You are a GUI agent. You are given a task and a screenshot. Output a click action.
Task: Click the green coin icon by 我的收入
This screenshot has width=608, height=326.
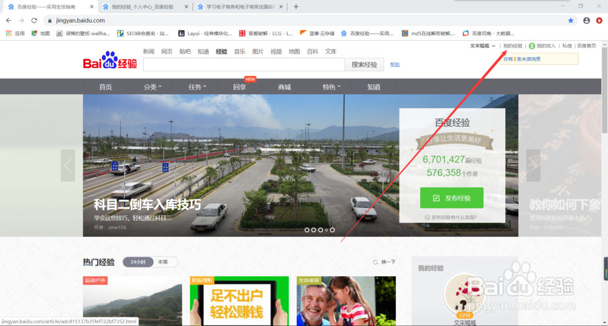pyautogui.click(x=531, y=46)
